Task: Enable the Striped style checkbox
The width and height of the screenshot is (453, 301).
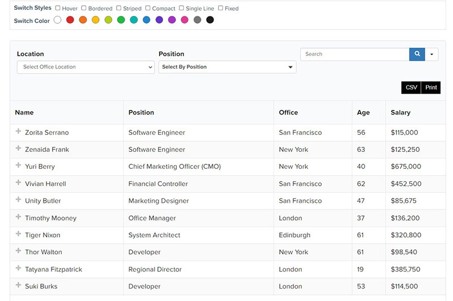Action: [x=119, y=8]
